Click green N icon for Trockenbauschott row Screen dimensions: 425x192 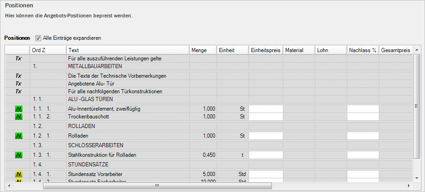coord(18,117)
